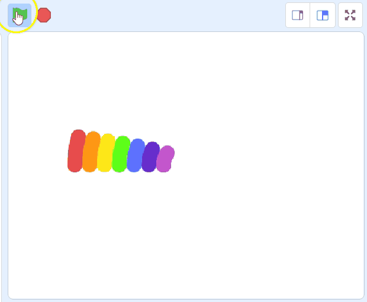Image resolution: width=367 pixels, height=302 pixels.
Task: Expand stage using four-arrows icon
Action: click(x=350, y=15)
